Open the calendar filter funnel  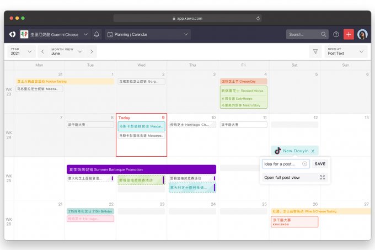coord(315,51)
